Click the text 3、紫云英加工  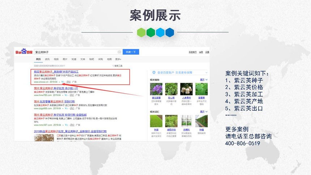pyautogui.click(x=244, y=94)
